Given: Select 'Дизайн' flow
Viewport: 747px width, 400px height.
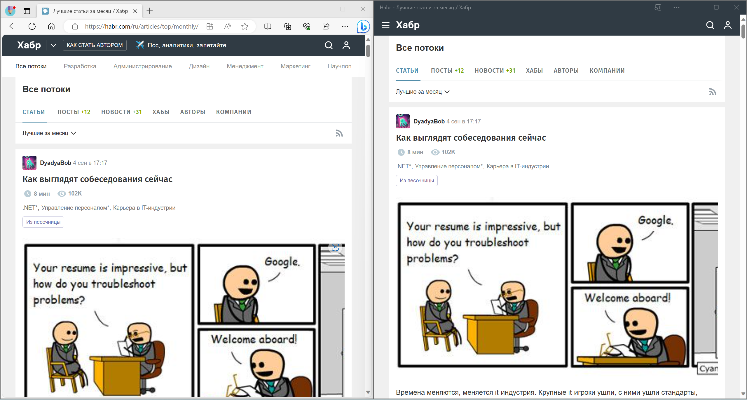Looking at the screenshot, I should tap(199, 66).
